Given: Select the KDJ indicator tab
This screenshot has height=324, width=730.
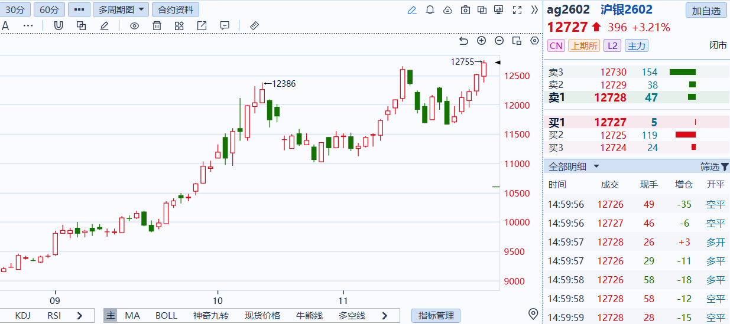Looking at the screenshot, I should 23,316.
